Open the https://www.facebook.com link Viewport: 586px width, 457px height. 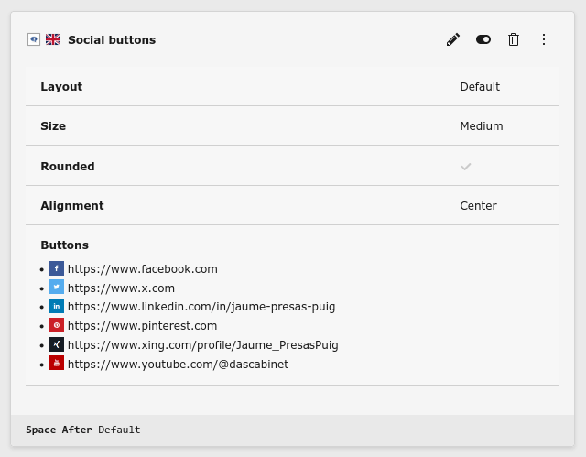[142, 269]
